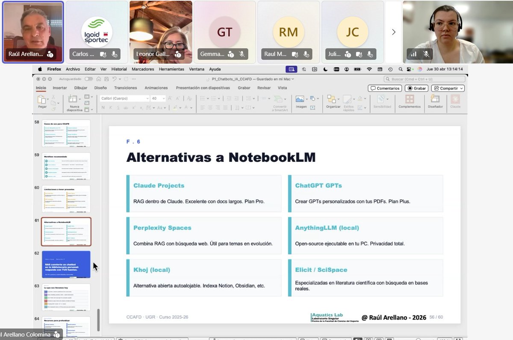
Task: Open the bullets list dropdown
Action: (208, 98)
